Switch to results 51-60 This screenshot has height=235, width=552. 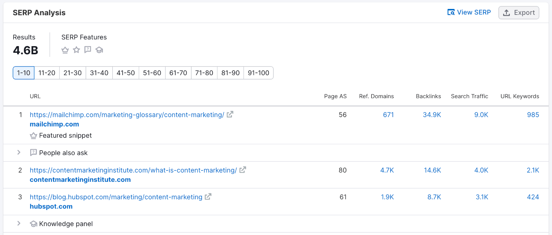pyautogui.click(x=152, y=73)
